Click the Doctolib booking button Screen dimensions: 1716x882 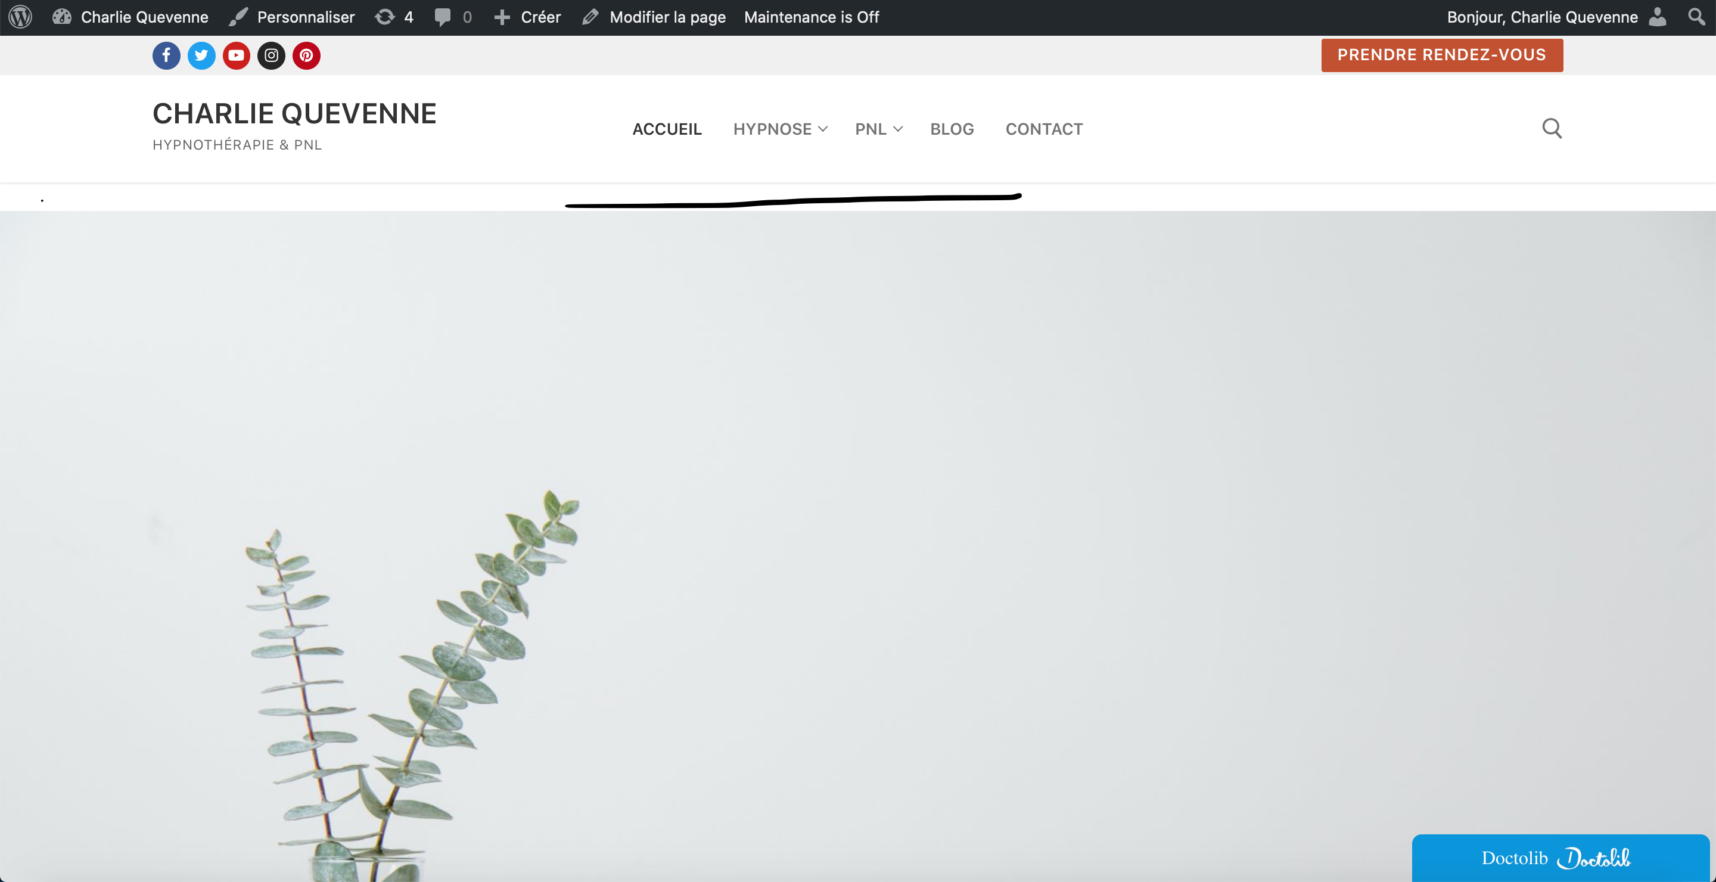point(1559,858)
